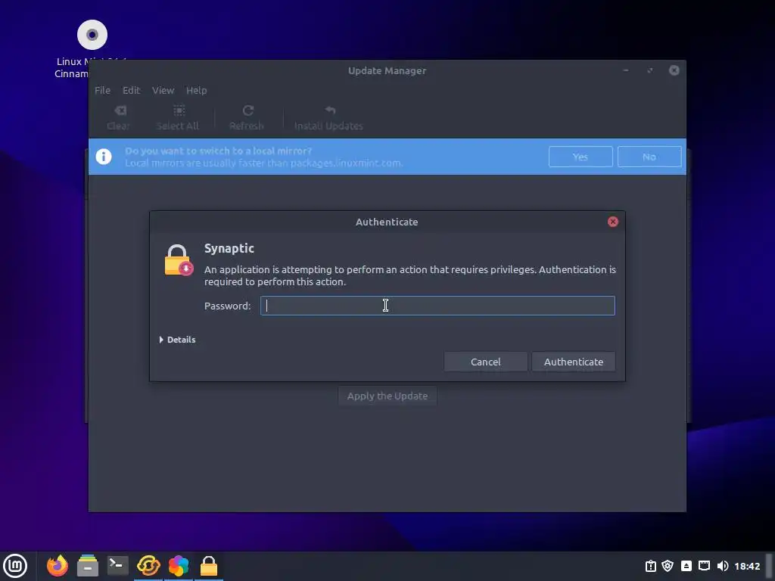Image resolution: width=775 pixels, height=581 pixels.
Task: Open the Help menu in Update Manager
Action: (x=196, y=91)
